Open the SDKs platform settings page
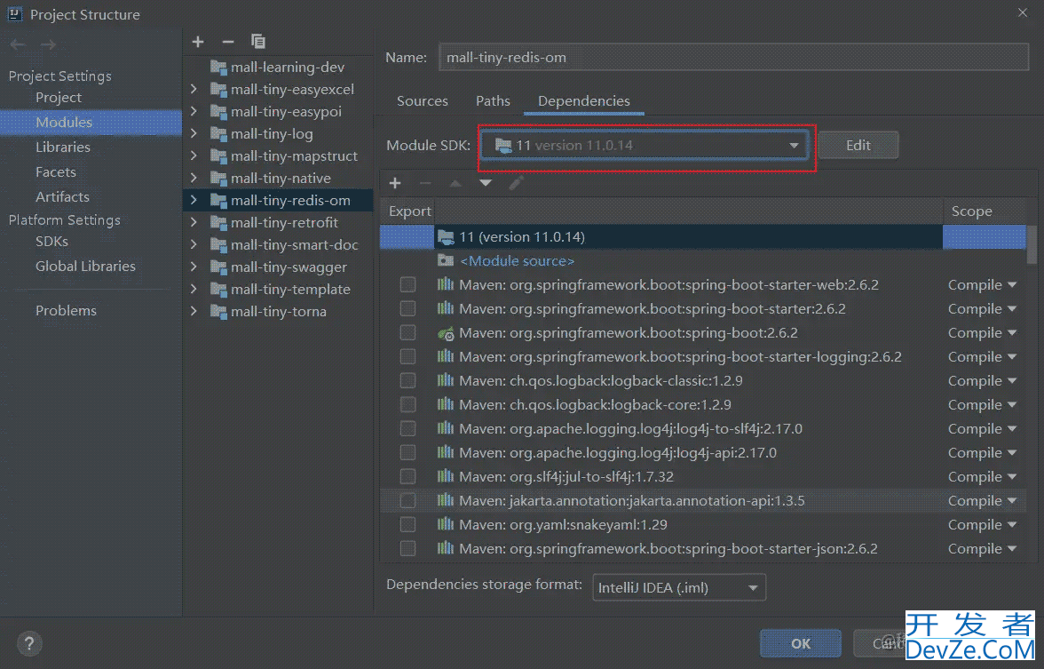 [x=51, y=242]
